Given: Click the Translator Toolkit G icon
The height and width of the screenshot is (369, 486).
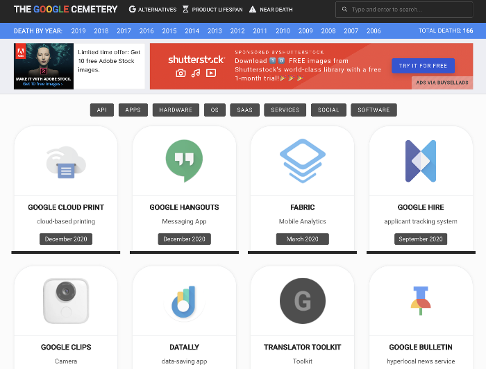Looking at the screenshot, I should (303, 301).
